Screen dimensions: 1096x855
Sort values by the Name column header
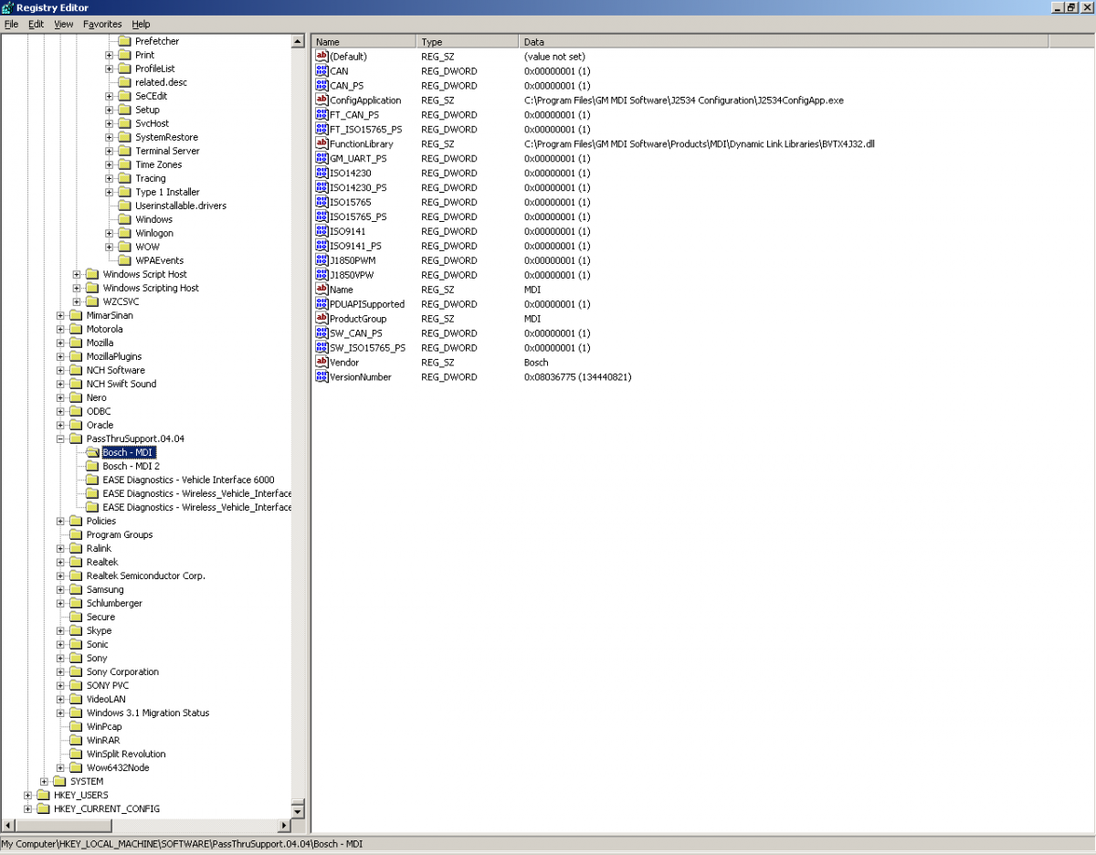[x=364, y=42]
